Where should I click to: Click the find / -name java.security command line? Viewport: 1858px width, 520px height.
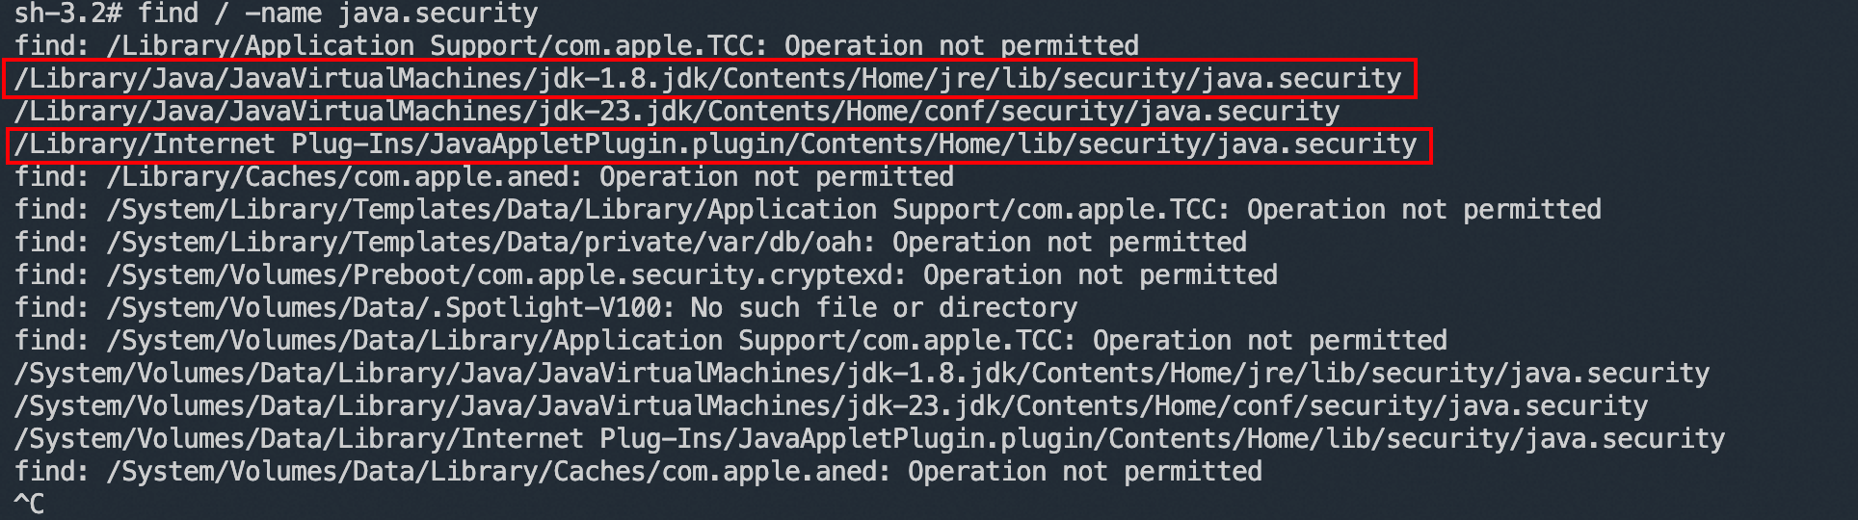pos(276,13)
